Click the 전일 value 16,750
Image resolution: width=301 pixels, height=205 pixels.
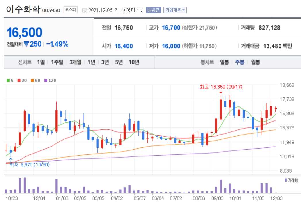point(124,28)
